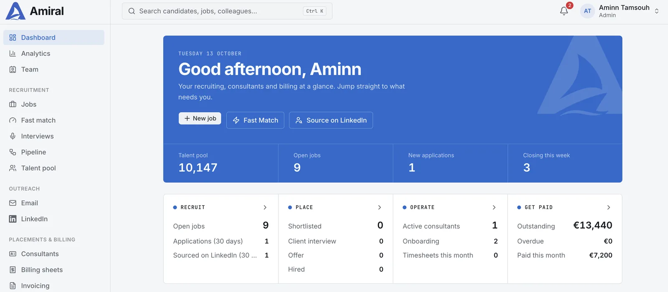Screen dimensions: 668x292
Task: Click the Analytics bar chart icon
Action: coord(13,53)
